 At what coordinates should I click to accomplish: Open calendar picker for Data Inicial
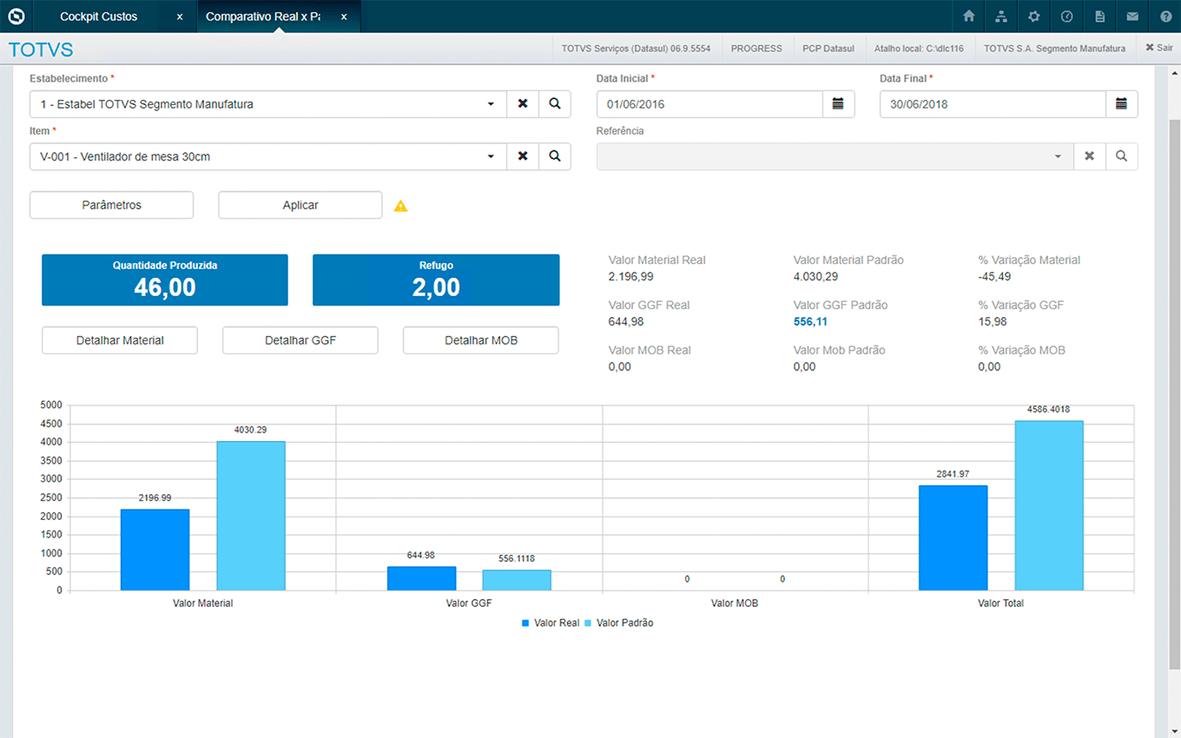tap(838, 104)
